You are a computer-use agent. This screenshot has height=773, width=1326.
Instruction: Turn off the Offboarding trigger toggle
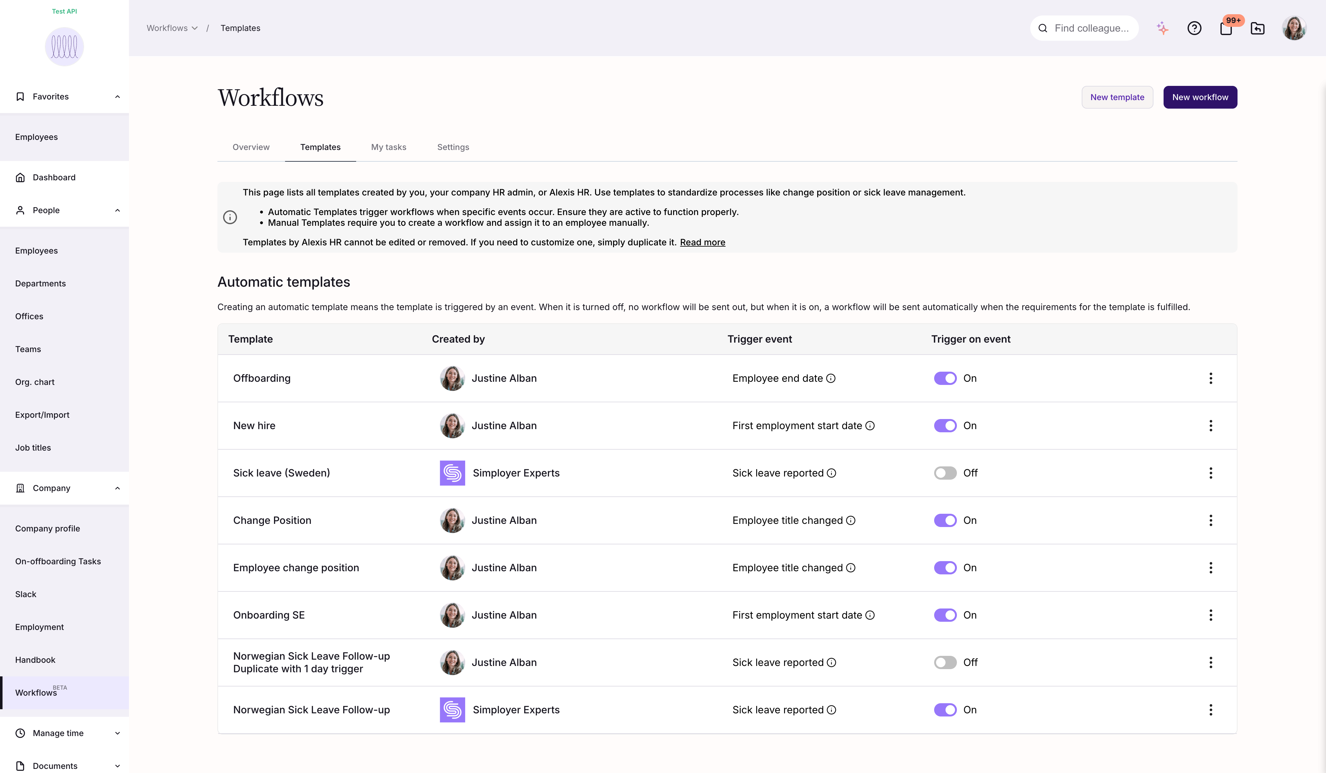tap(945, 379)
